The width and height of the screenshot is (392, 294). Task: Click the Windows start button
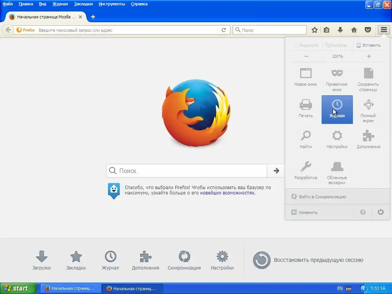coord(18,288)
